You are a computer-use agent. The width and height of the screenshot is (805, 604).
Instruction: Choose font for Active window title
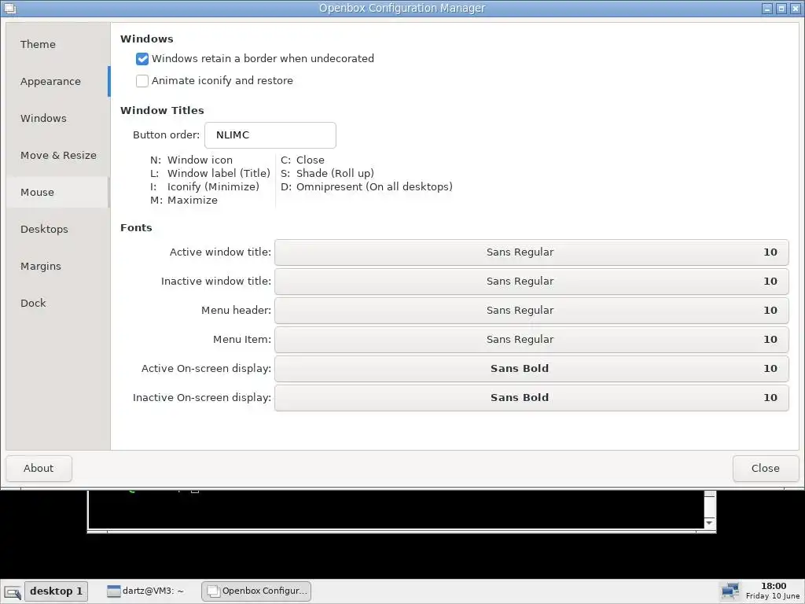click(x=531, y=252)
